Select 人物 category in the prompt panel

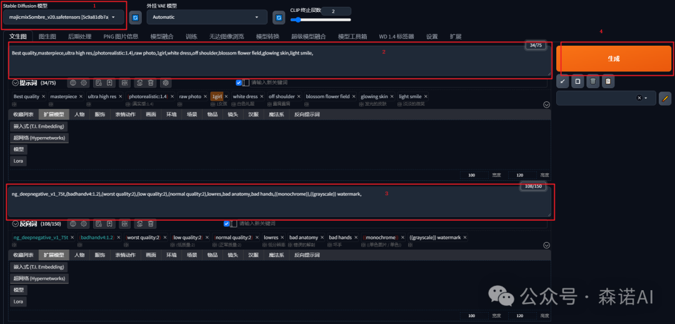pyautogui.click(x=79, y=114)
